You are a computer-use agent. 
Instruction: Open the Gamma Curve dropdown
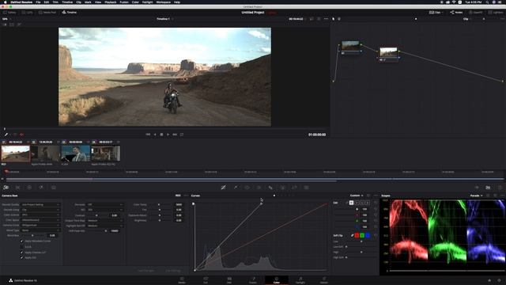(x=40, y=225)
